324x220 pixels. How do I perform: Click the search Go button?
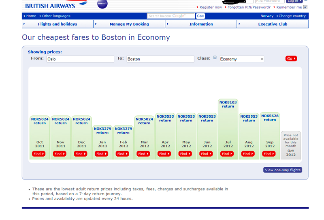pos(200,16)
